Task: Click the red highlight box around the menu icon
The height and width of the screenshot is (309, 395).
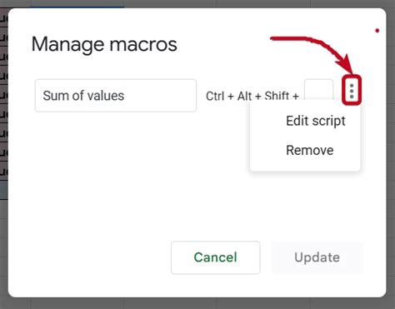Action: tap(352, 90)
